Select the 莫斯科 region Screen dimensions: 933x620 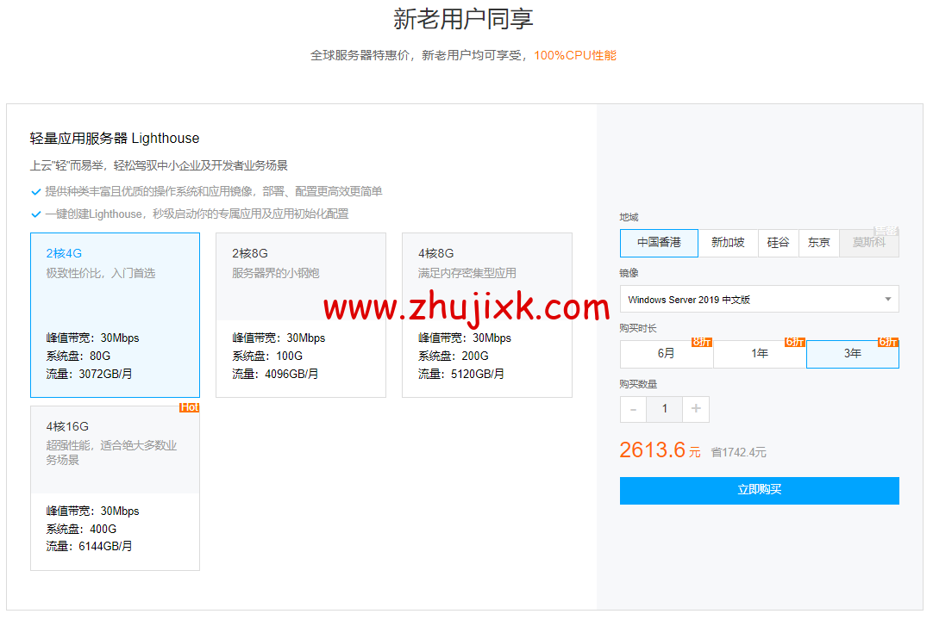tap(868, 243)
